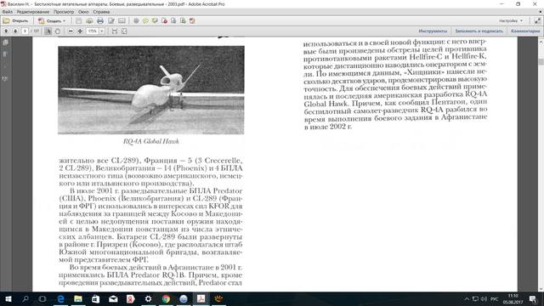Open the Settings gear taskbar icon
Viewport: 544px width, 306px height.
[x=148, y=298]
